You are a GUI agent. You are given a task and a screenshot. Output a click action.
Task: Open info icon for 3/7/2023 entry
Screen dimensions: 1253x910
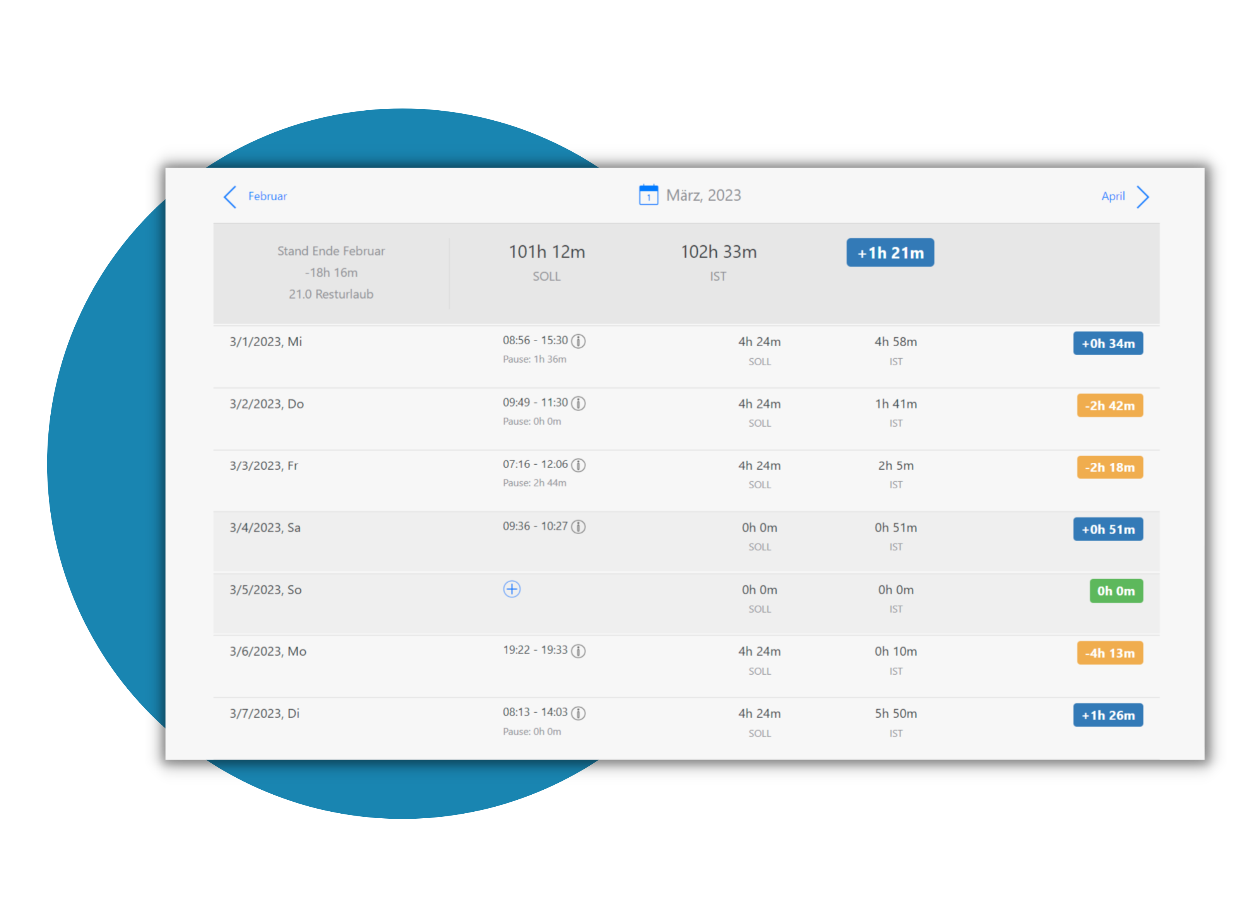click(x=578, y=713)
